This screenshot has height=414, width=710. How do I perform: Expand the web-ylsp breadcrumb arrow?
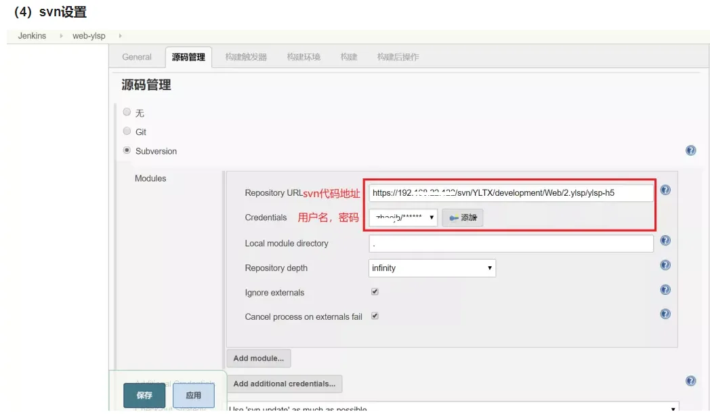tap(120, 36)
